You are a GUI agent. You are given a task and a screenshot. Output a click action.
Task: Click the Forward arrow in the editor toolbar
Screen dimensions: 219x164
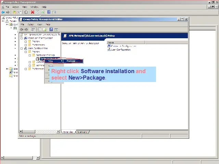(x=27, y=30)
